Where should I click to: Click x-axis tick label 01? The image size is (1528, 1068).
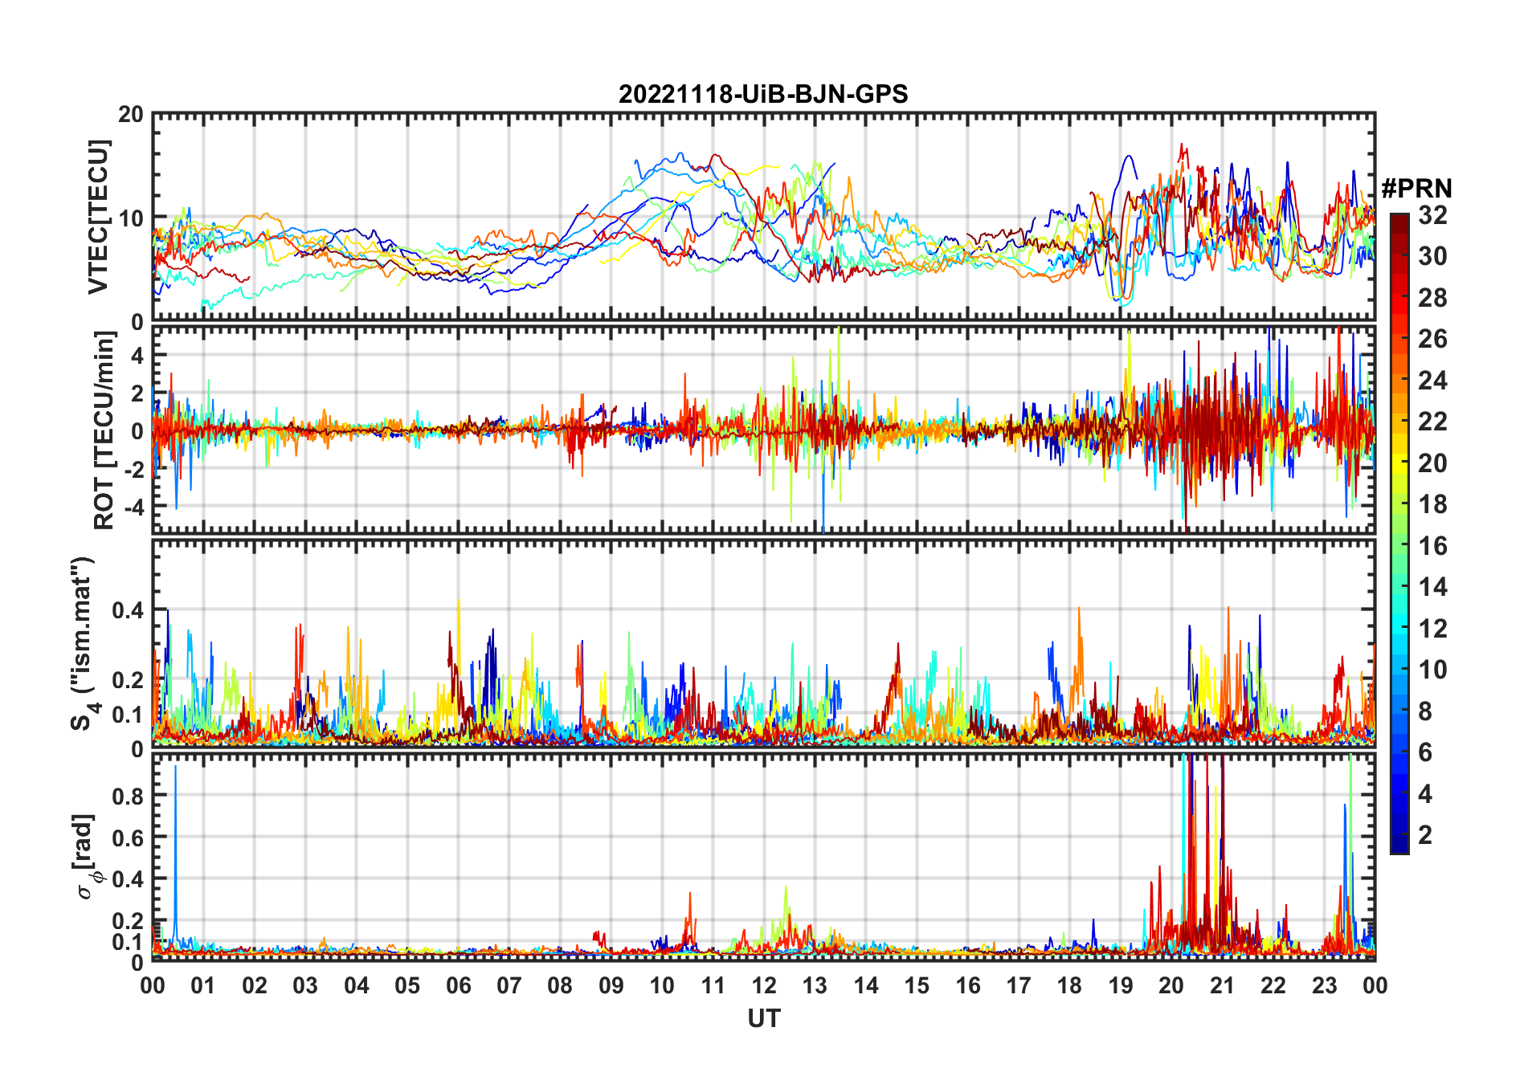point(203,985)
